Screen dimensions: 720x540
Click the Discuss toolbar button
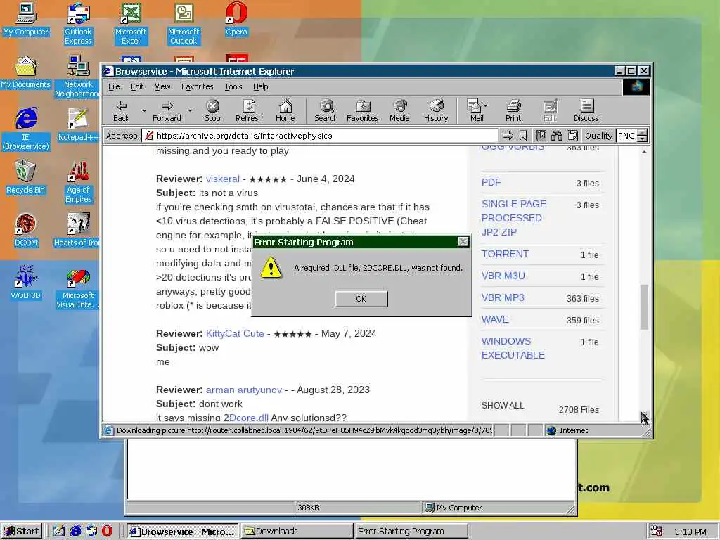coord(586,110)
